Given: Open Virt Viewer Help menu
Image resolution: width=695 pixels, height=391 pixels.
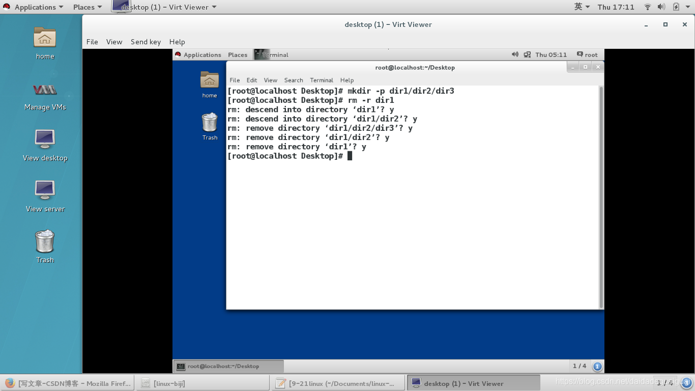Looking at the screenshot, I should coord(177,42).
